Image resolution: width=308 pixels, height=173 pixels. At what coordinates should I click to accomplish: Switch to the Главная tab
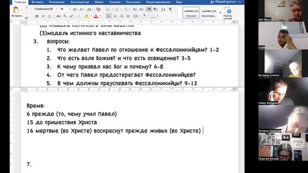pos(20,2)
